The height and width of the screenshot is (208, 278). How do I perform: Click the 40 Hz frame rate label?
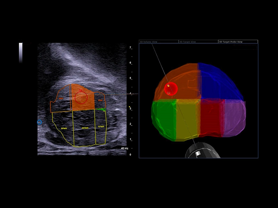click(x=124, y=148)
